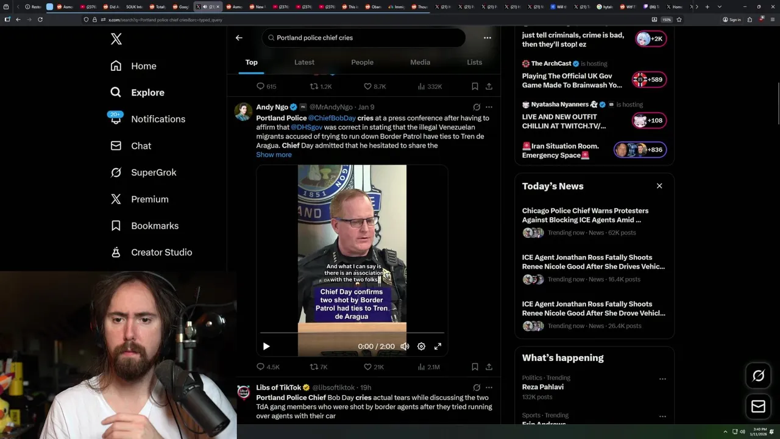Open the Reza Pahlavi trending topic

[542, 387]
